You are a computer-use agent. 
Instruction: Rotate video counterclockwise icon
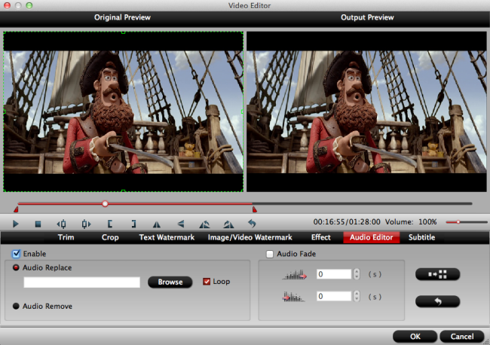click(204, 224)
